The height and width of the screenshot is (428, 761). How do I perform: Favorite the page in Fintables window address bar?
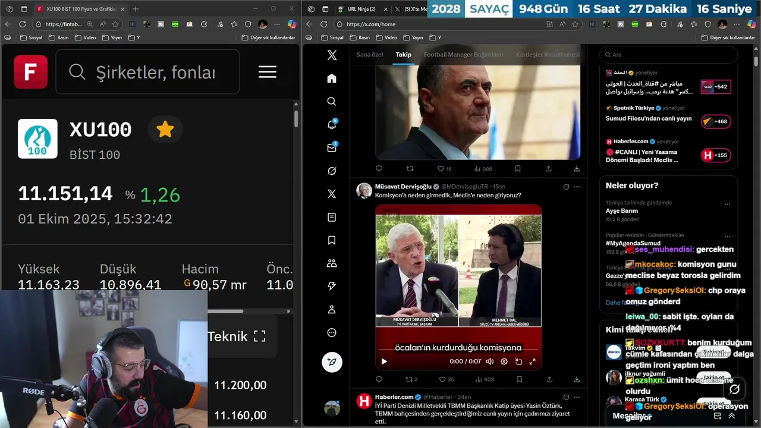(x=115, y=24)
